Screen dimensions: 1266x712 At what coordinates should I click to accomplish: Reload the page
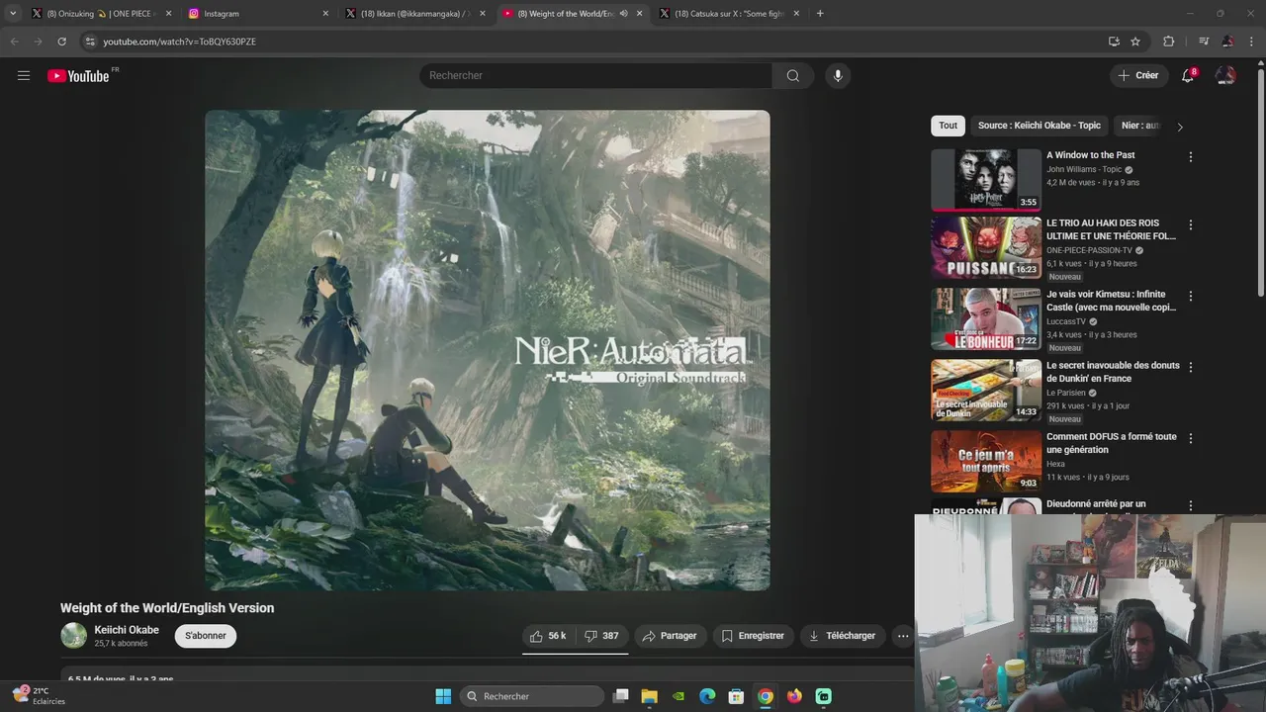[61, 42]
